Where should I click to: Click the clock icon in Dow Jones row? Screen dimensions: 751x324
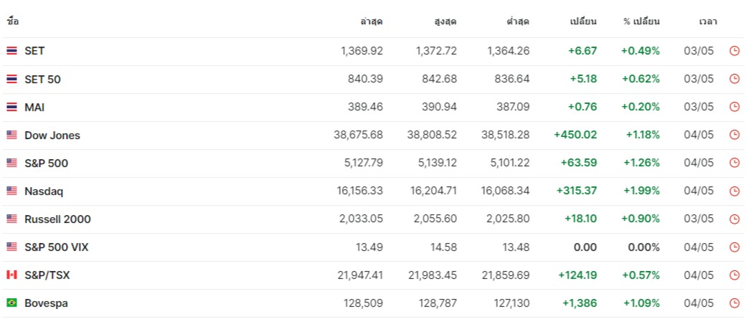click(735, 135)
